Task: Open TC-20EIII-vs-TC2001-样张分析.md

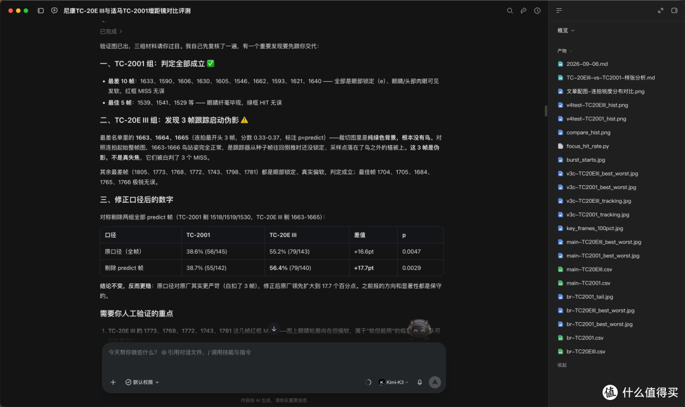Action: 610,78
